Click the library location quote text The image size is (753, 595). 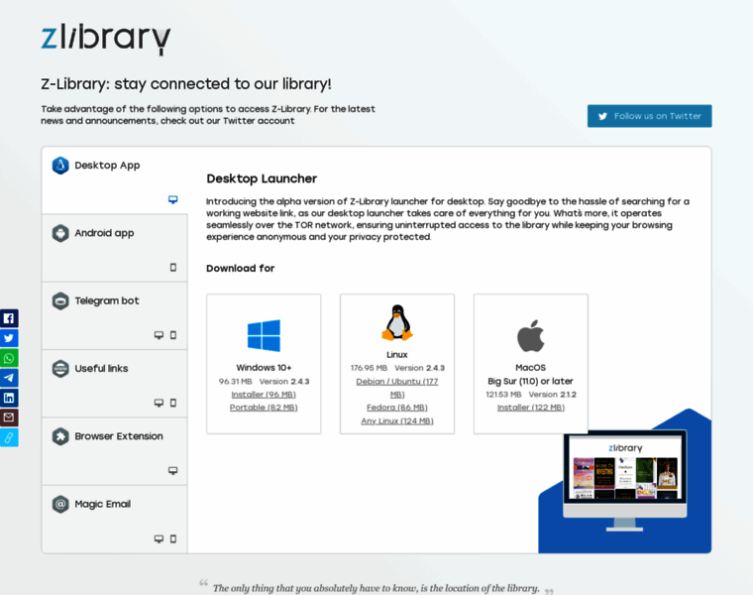(376, 588)
